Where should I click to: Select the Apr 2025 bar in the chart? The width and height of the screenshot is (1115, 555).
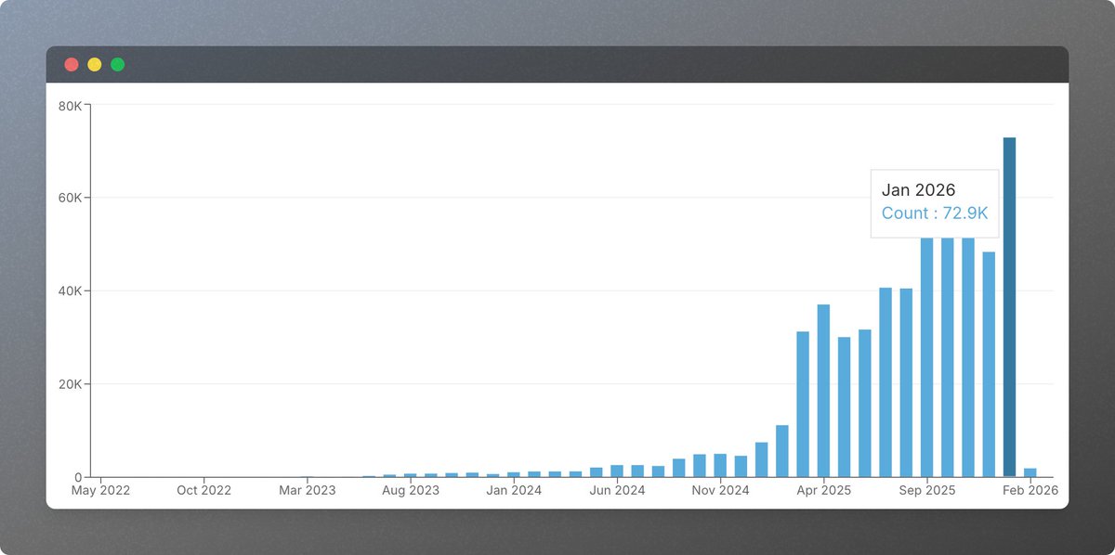(823, 391)
